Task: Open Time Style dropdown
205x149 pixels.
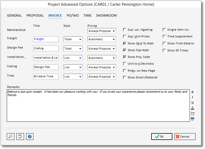Action: tap(73, 77)
